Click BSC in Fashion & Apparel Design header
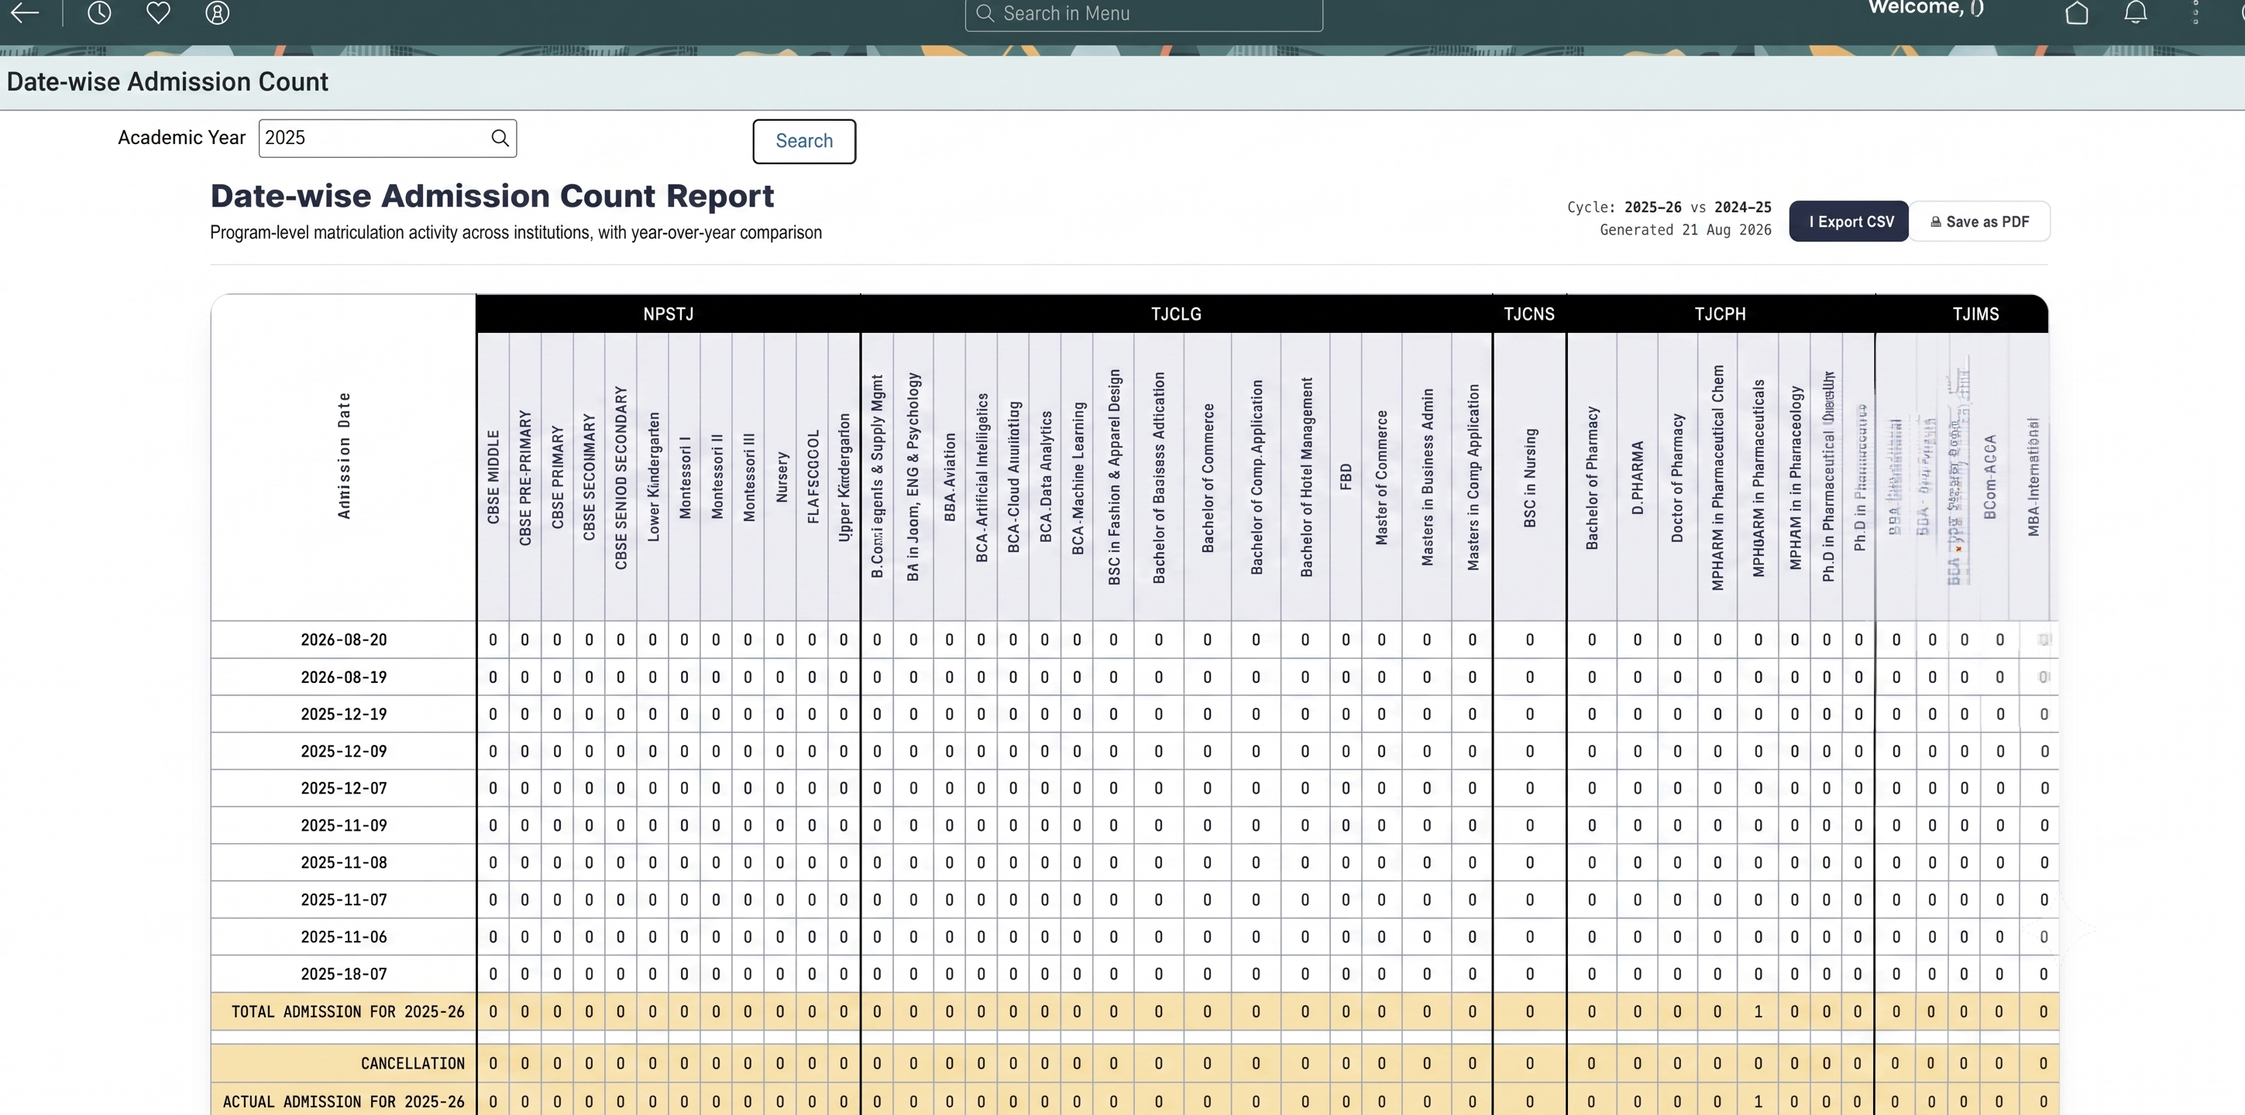Viewport: 2245px width, 1115px height. pyautogui.click(x=1114, y=477)
